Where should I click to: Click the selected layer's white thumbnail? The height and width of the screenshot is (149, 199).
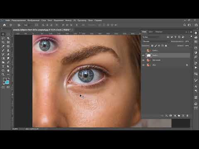(x=148, y=55)
